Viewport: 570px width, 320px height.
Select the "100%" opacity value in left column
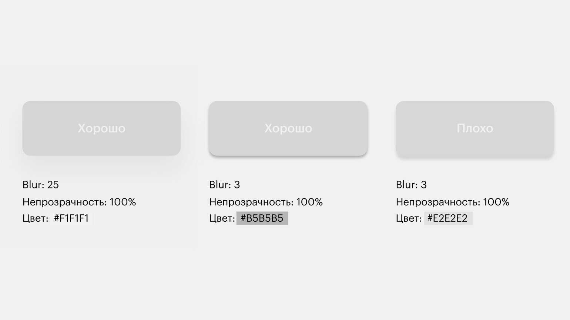[123, 202]
